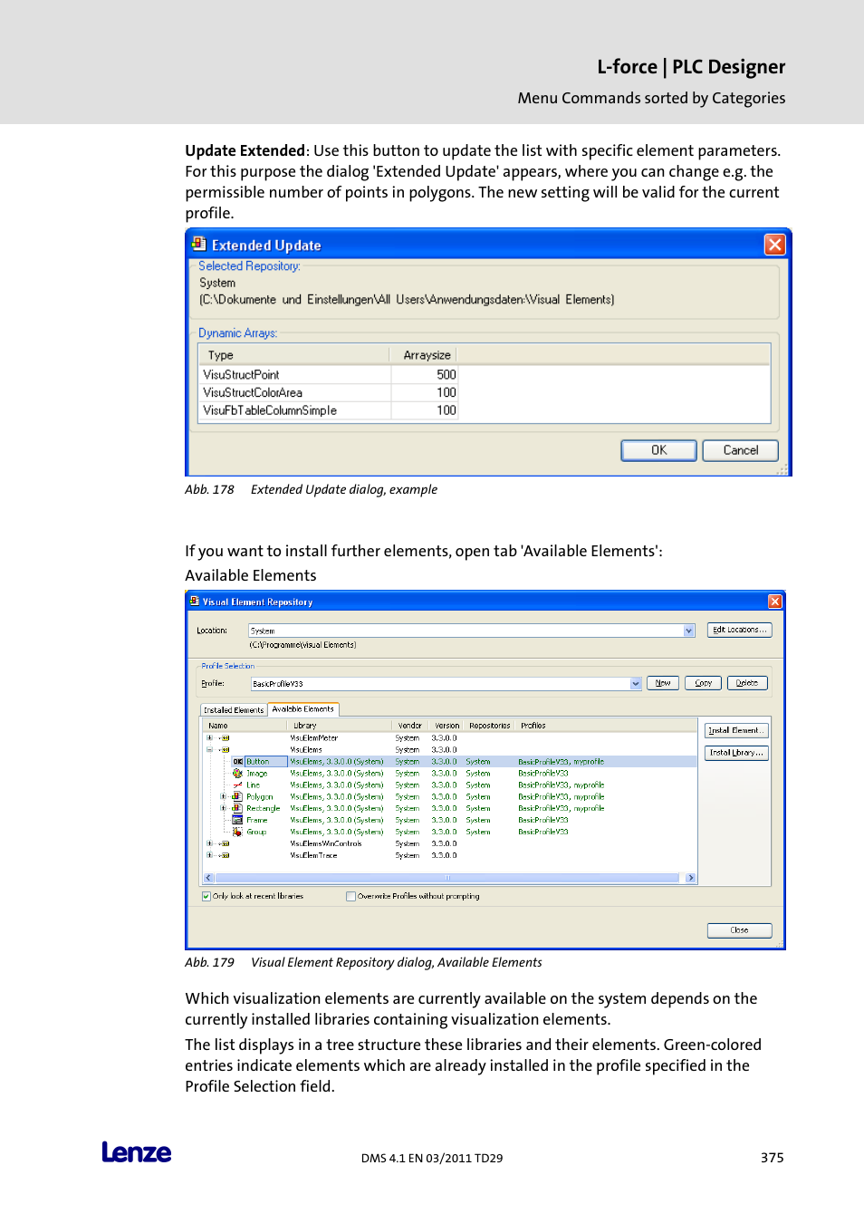864x1223 pixels.
Task: Click the VisuElemsWinControls library icon
Action: 226,843
